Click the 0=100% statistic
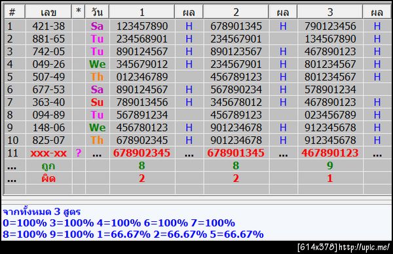Screen dimensions: 393x254 (25, 223)
